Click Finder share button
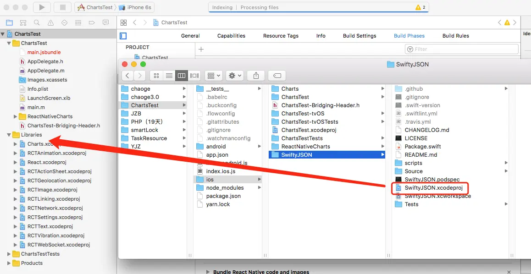531x274 pixels. tap(256, 76)
